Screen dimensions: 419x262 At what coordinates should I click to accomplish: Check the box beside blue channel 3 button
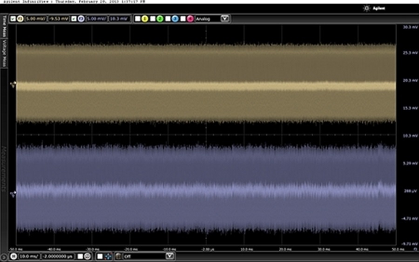pos(168,19)
